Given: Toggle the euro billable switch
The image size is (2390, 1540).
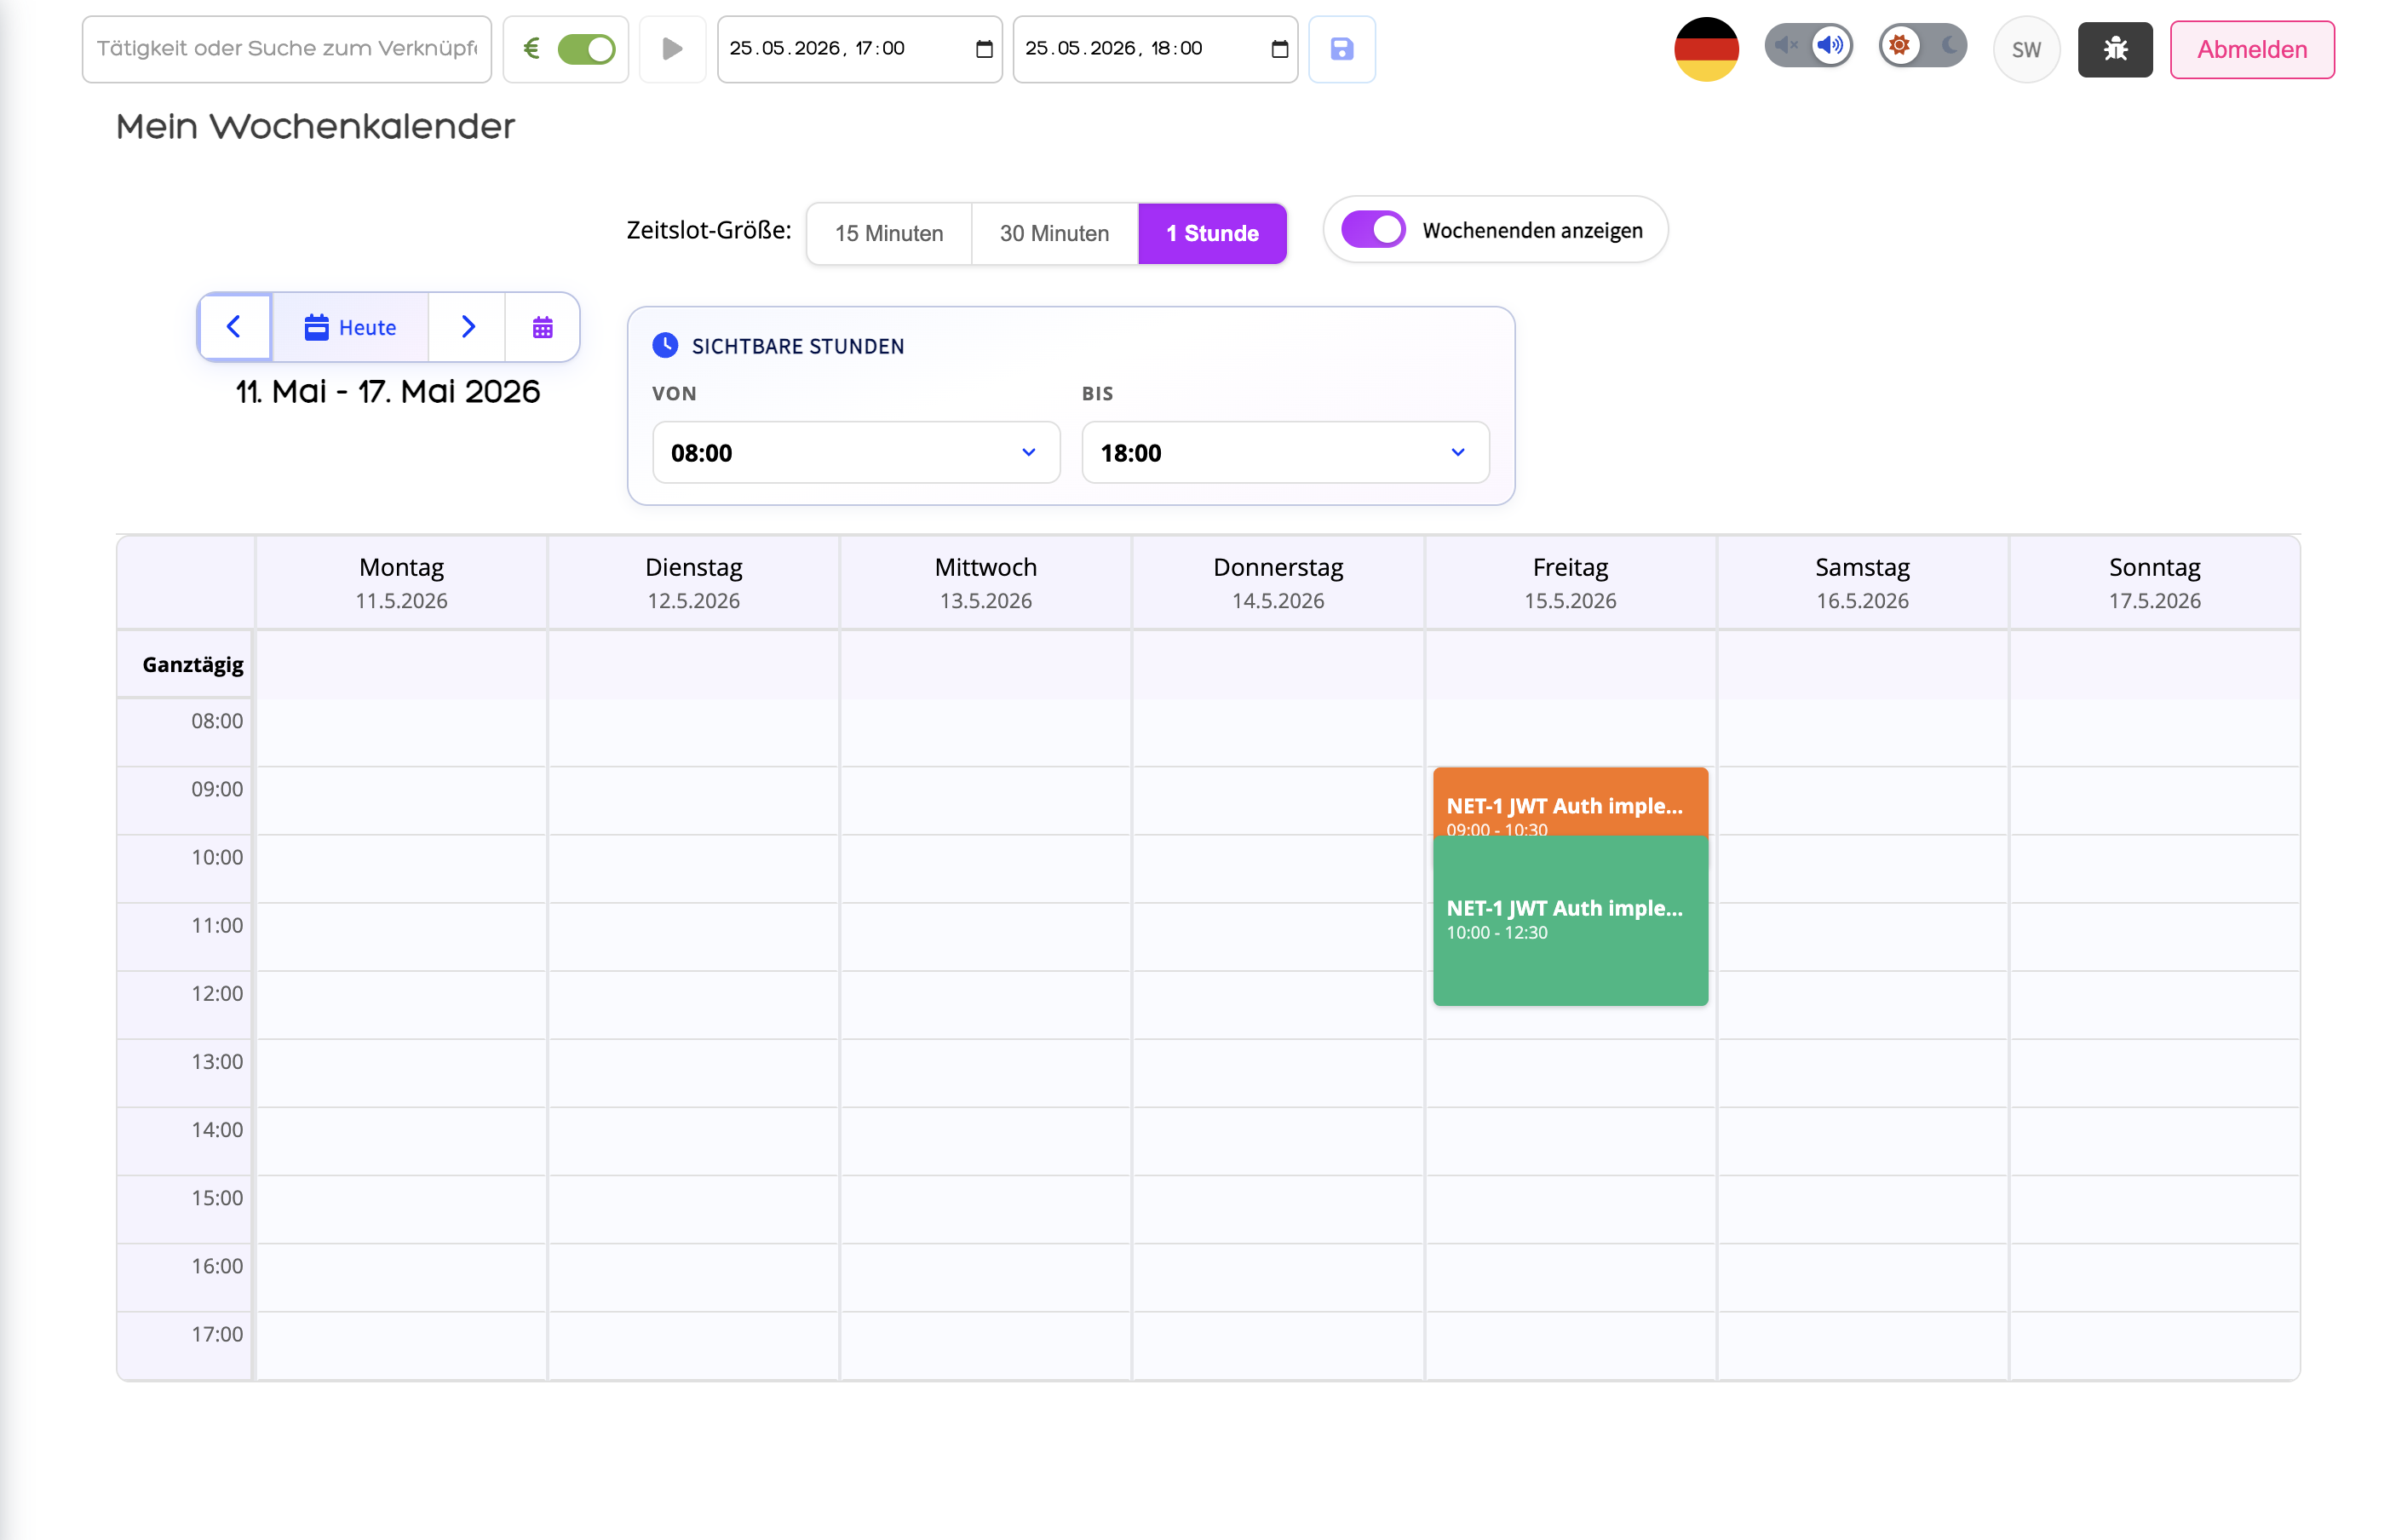Looking at the screenshot, I should [586, 48].
